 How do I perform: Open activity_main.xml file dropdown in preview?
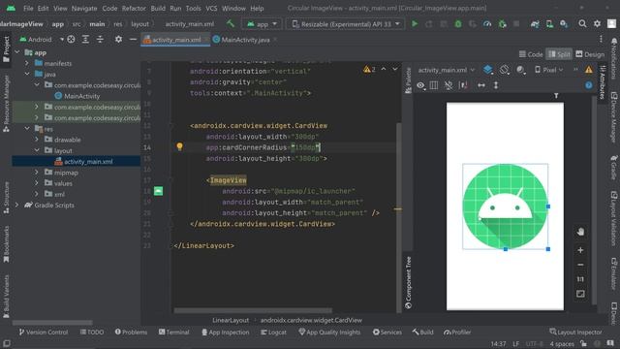(x=446, y=70)
